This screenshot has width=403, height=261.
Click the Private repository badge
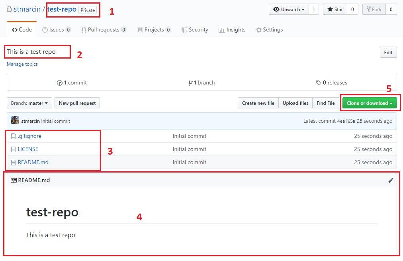[88, 10]
